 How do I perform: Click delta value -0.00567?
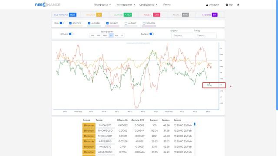pos(139,136)
